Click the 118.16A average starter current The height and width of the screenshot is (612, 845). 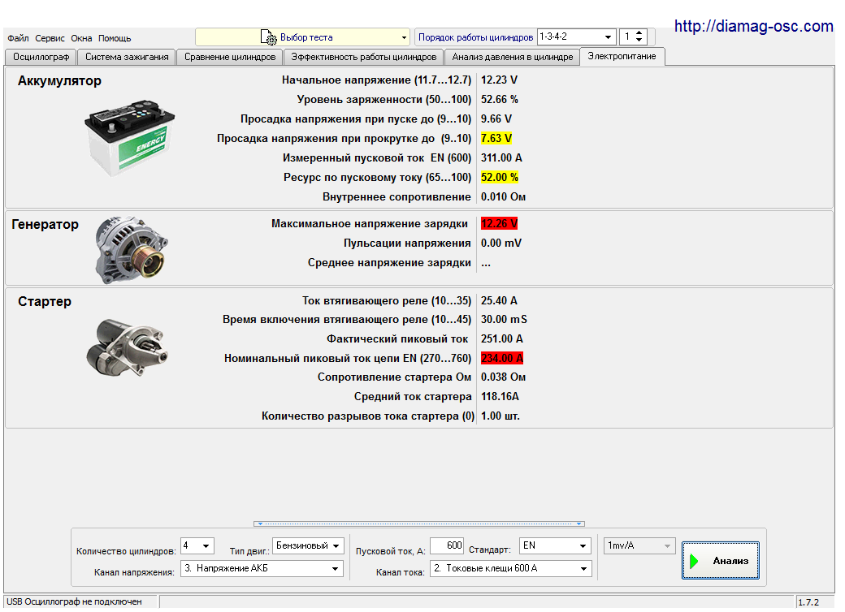point(500,396)
